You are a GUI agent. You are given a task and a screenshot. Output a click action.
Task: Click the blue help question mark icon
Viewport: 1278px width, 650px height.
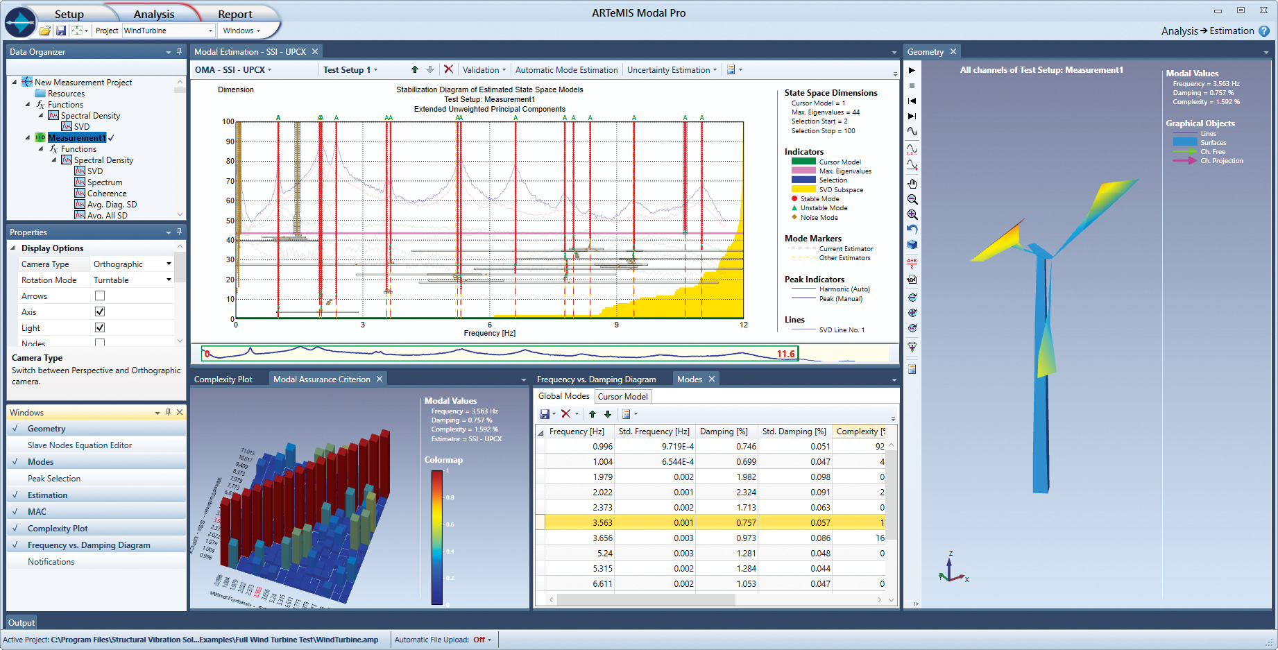1264,31
